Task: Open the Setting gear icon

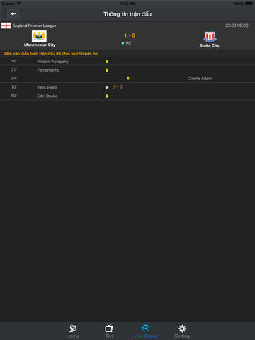Action: point(182,329)
